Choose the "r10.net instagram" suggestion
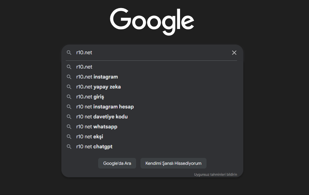Screen dimensions: 309x195 coord(97,77)
